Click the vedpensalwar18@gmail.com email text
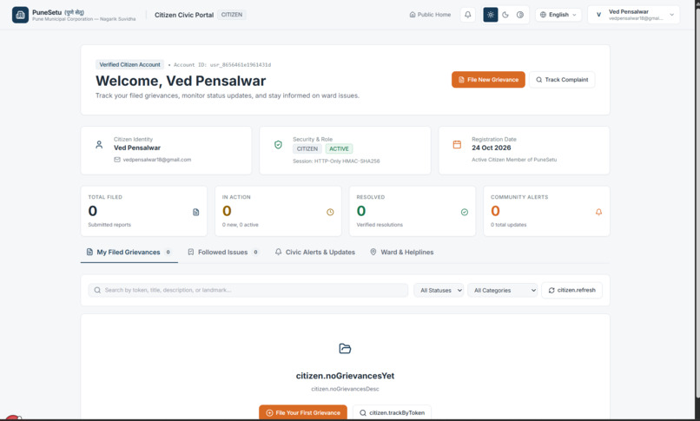The height and width of the screenshot is (421, 700). pyautogui.click(x=157, y=160)
